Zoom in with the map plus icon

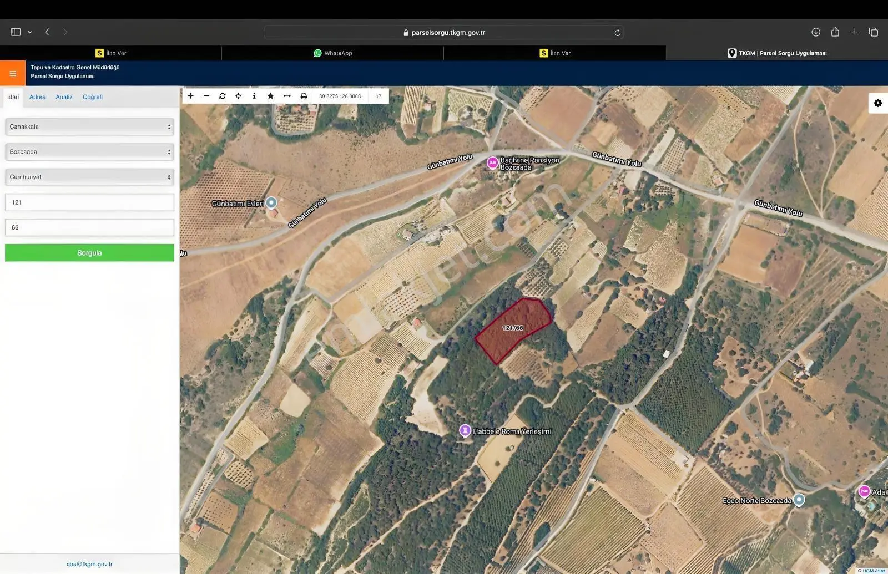pos(190,96)
